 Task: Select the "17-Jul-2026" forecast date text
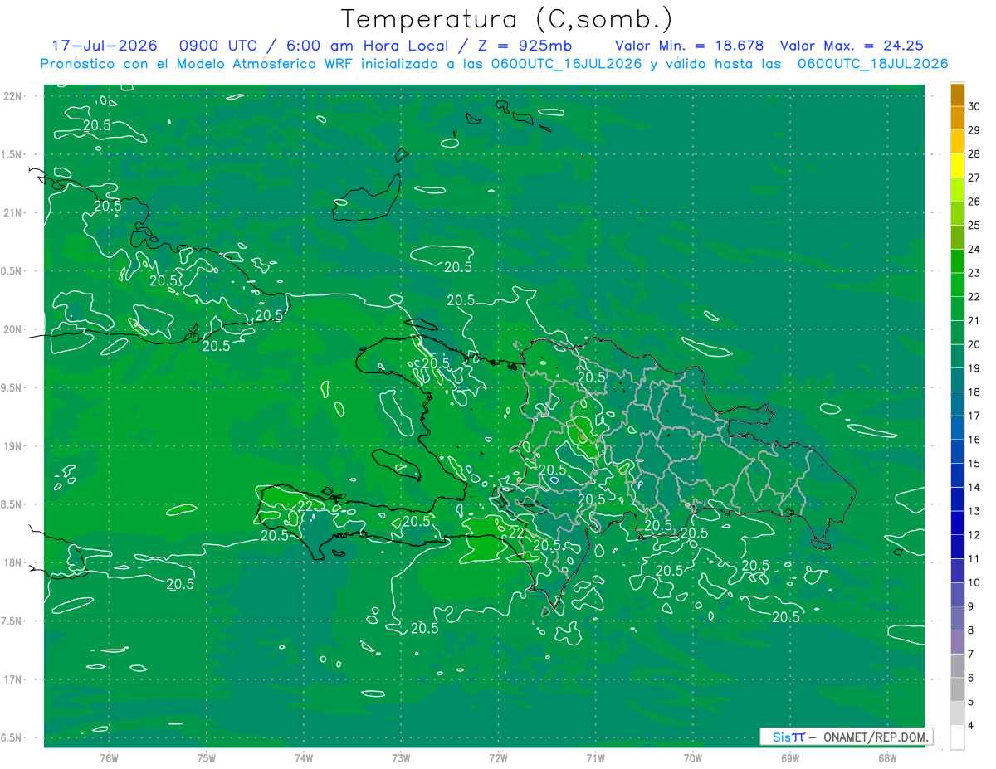tap(105, 46)
